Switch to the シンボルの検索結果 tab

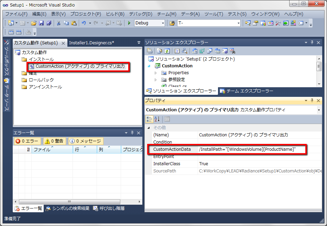[x=68, y=208]
